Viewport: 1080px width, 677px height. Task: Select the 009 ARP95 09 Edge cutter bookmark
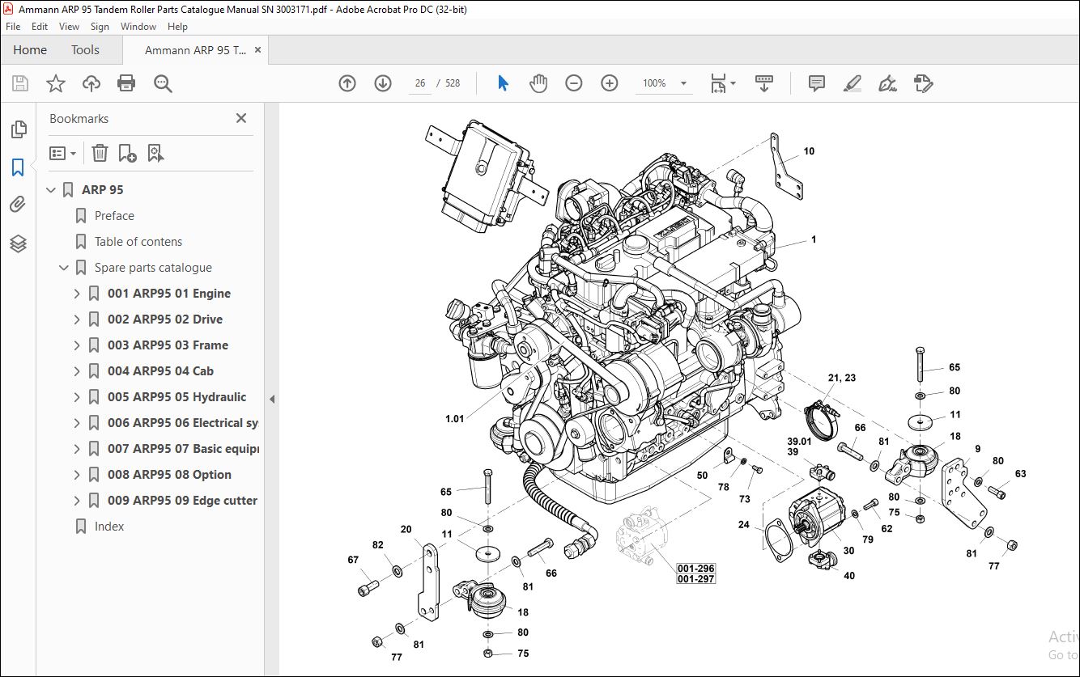(182, 501)
